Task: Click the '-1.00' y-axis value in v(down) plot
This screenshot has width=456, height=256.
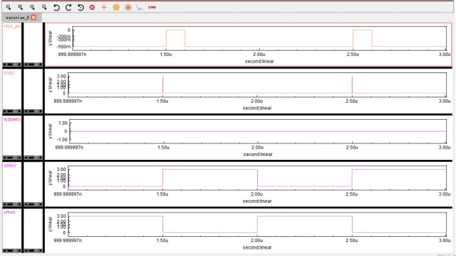Action: 63,140
